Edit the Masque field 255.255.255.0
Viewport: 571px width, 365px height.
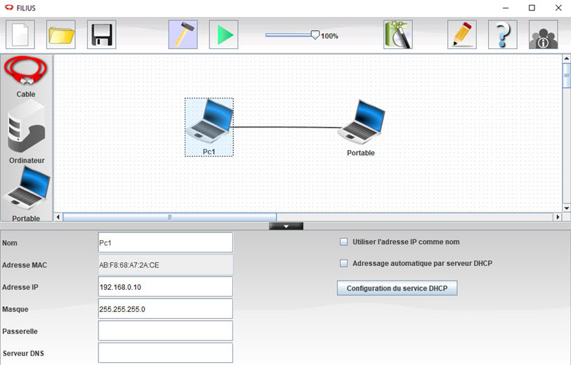tap(165, 309)
